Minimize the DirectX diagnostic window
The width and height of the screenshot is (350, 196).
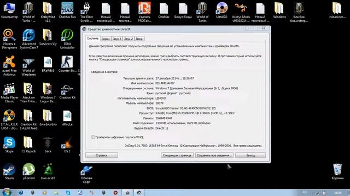tap(247, 28)
